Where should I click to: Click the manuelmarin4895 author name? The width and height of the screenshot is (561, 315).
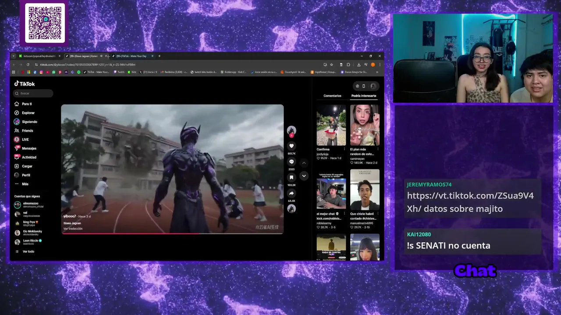tap(362, 223)
